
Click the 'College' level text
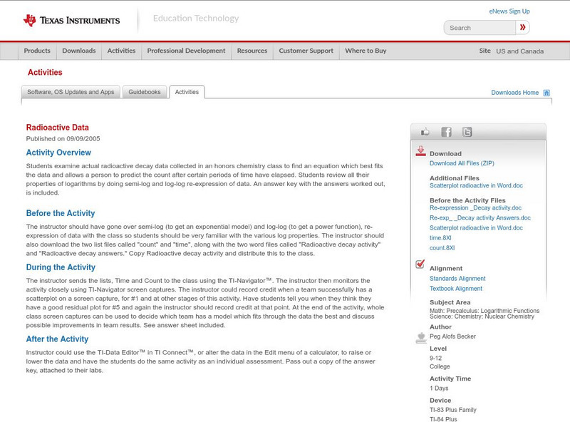(440, 366)
